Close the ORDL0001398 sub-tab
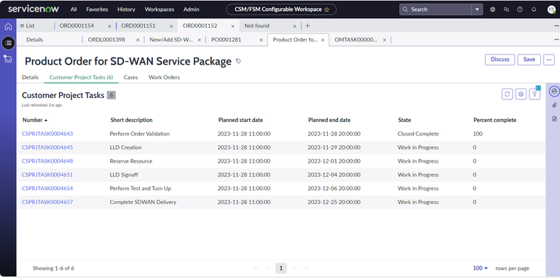 (138, 40)
